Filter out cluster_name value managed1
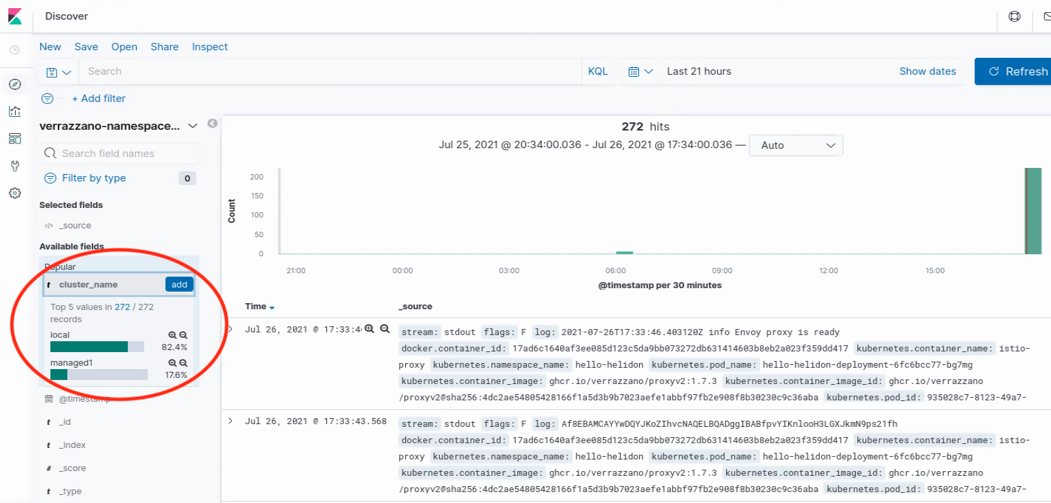 pyautogui.click(x=183, y=364)
